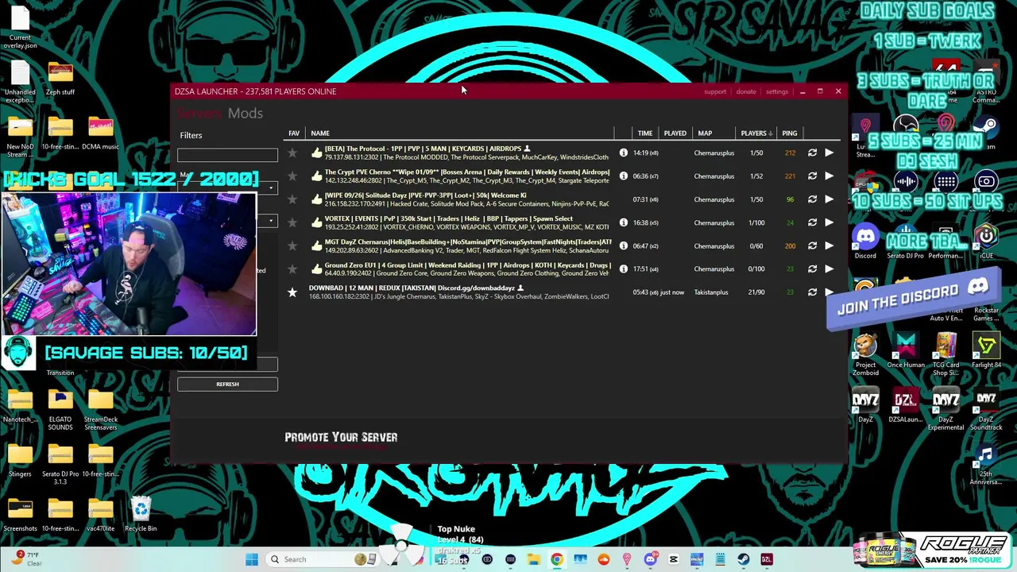Show info for The Crypt PVE server
Image resolution: width=1017 pixels, height=572 pixels.
point(624,176)
